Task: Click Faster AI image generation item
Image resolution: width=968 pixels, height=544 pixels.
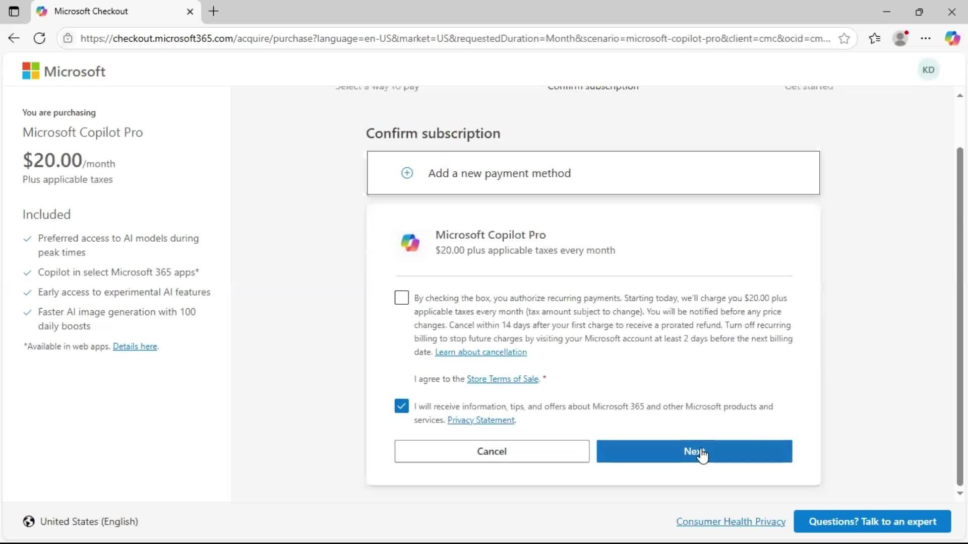Action: pyautogui.click(x=117, y=319)
